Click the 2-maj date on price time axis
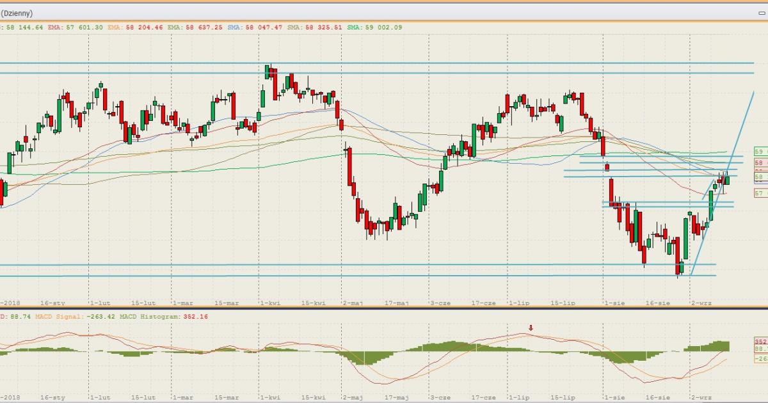Viewport: 768px width, 403px height. click(x=353, y=303)
